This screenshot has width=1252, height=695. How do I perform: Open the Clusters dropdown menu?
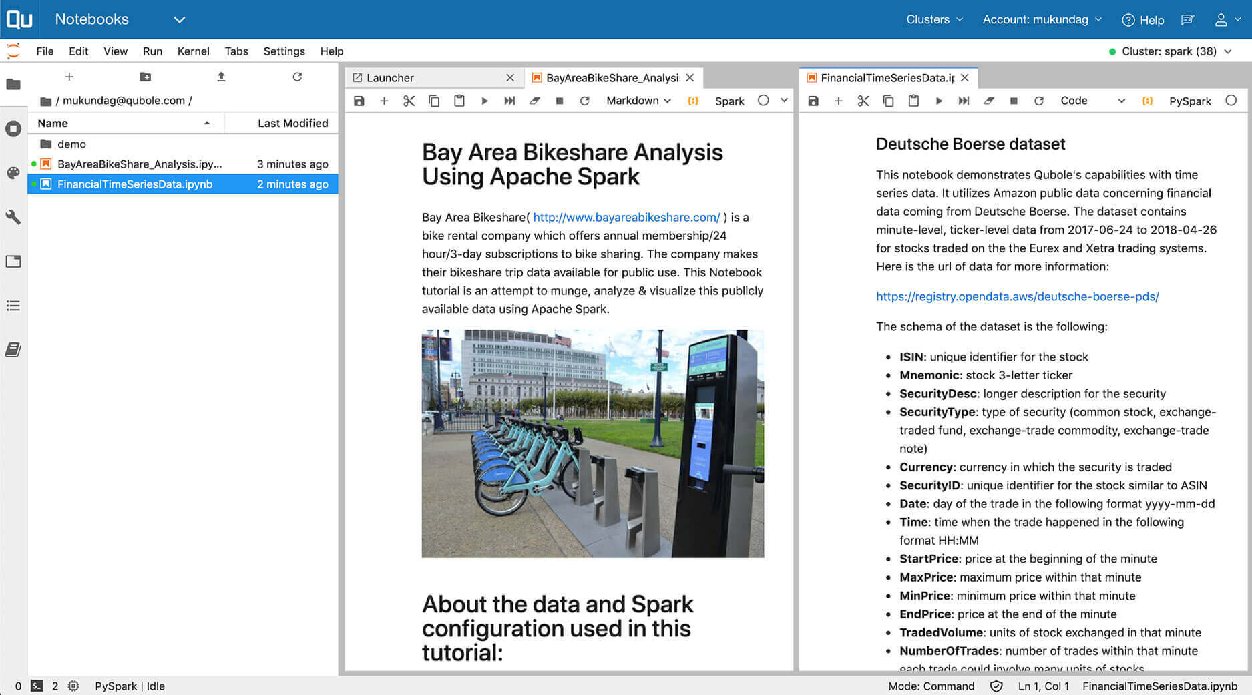[x=934, y=19]
